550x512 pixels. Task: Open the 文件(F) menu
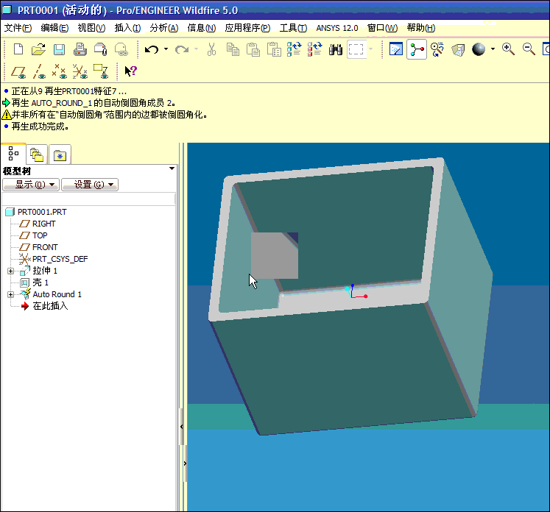tap(18, 28)
